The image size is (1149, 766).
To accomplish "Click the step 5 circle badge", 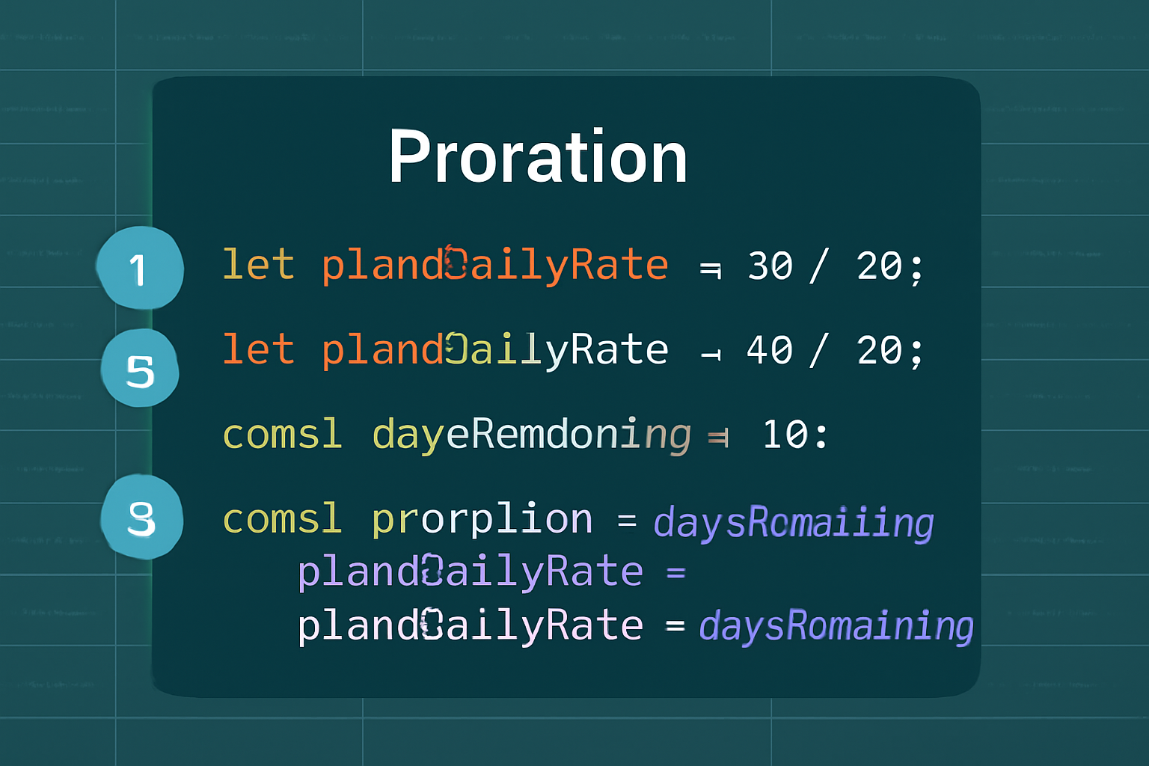I will click(x=140, y=369).
